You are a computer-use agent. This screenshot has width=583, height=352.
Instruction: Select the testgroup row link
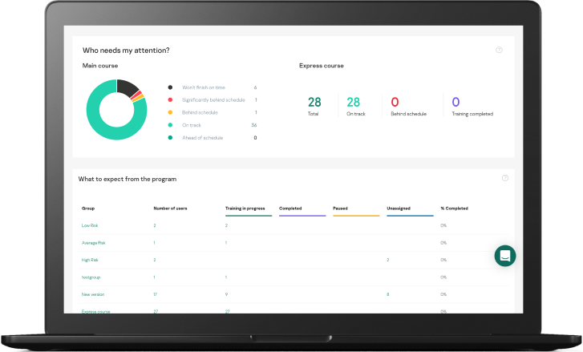pyautogui.click(x=90, y=277)
